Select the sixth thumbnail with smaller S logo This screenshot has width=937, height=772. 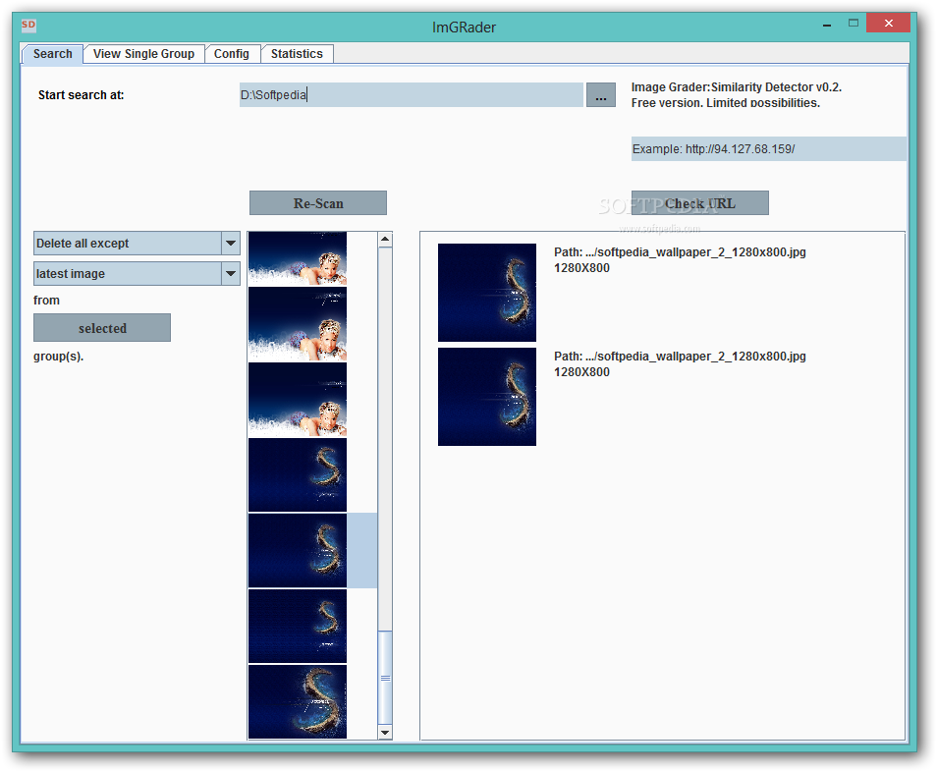(297, 626)
